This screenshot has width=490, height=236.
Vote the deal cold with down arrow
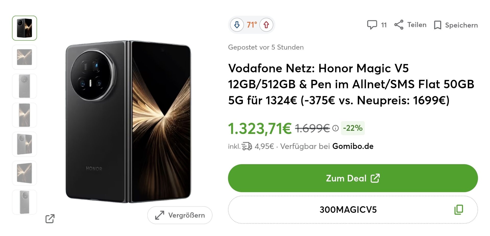click(237, 25)
